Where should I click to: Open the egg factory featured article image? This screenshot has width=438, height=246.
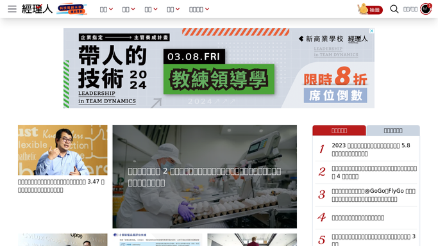coord(205,177)
